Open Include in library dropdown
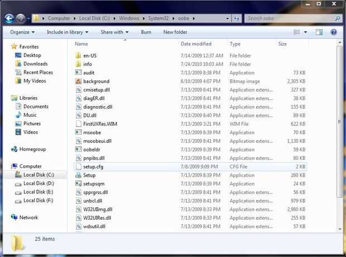 pyautogui.click(x=68, y=32)
